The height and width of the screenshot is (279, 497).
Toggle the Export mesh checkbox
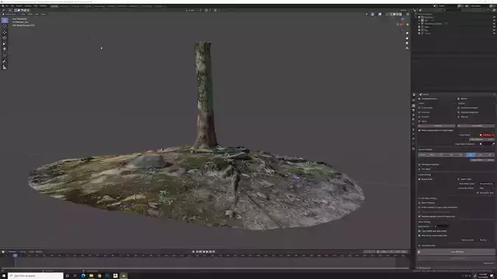pos(459,179)
